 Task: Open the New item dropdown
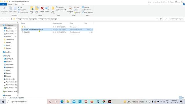coord(60,7)
